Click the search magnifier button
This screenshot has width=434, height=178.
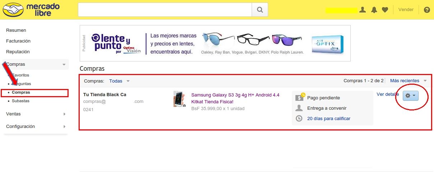click(x=260, y=10)
